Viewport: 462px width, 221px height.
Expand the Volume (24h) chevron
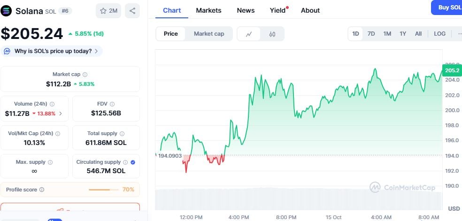[x=61, y=114]
